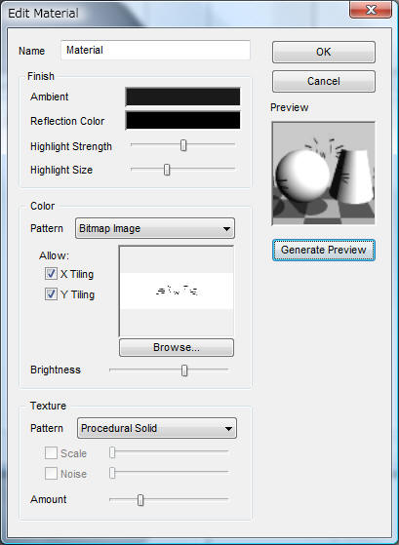Click into the Name text field
The height and width of the screenshot is (545, 399).
[155, 51]
